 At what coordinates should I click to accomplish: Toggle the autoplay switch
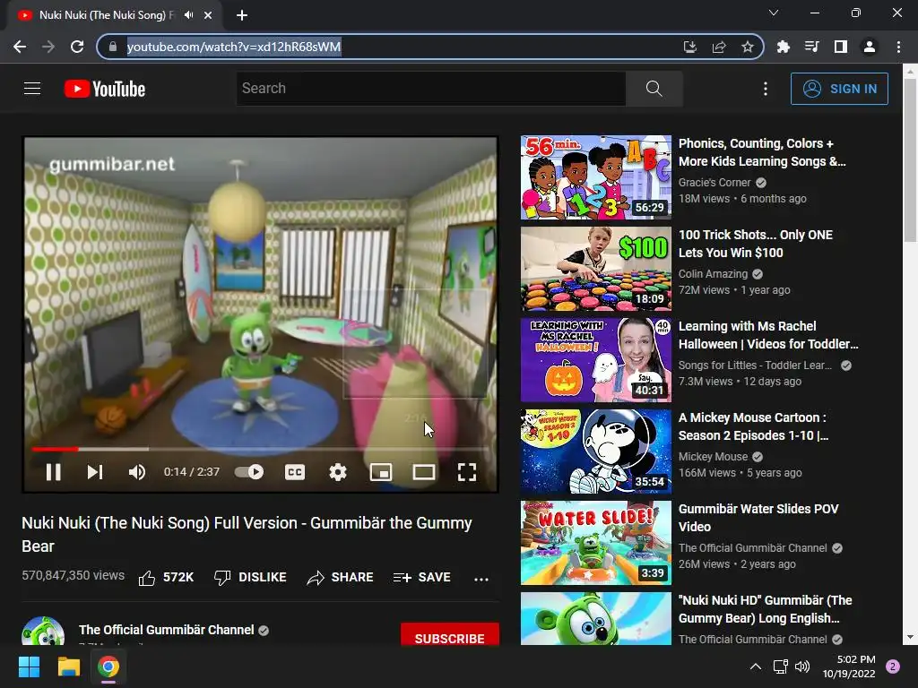(x=249, y=471)
